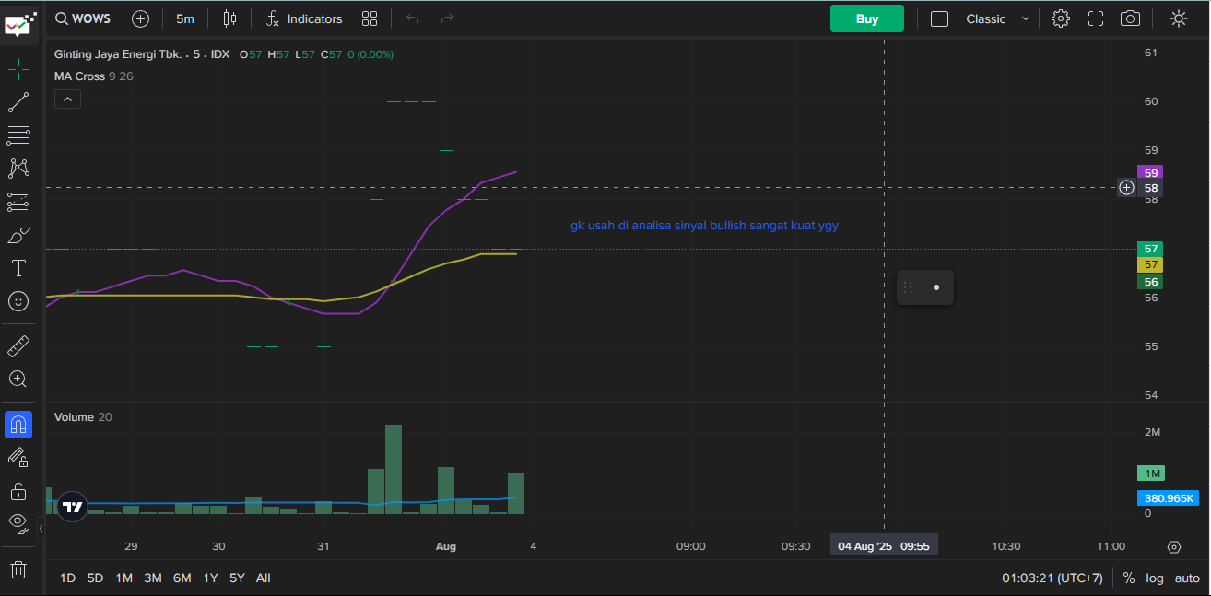Open the candlestick chart style menu
The image size is (1211, 596).
pos(229,18)
